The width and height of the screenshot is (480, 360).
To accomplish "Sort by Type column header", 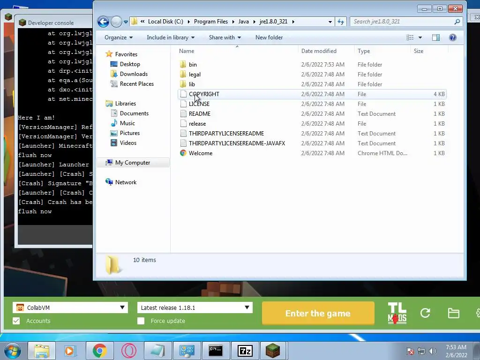I will tap(382, 51).
